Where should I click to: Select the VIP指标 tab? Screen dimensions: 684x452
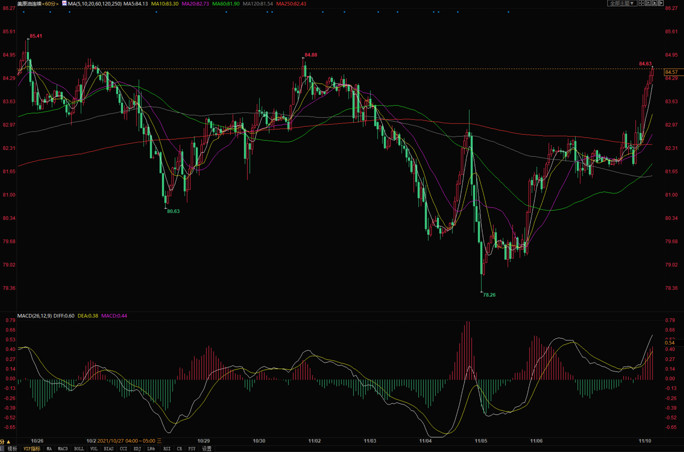[x=32, y=449]
